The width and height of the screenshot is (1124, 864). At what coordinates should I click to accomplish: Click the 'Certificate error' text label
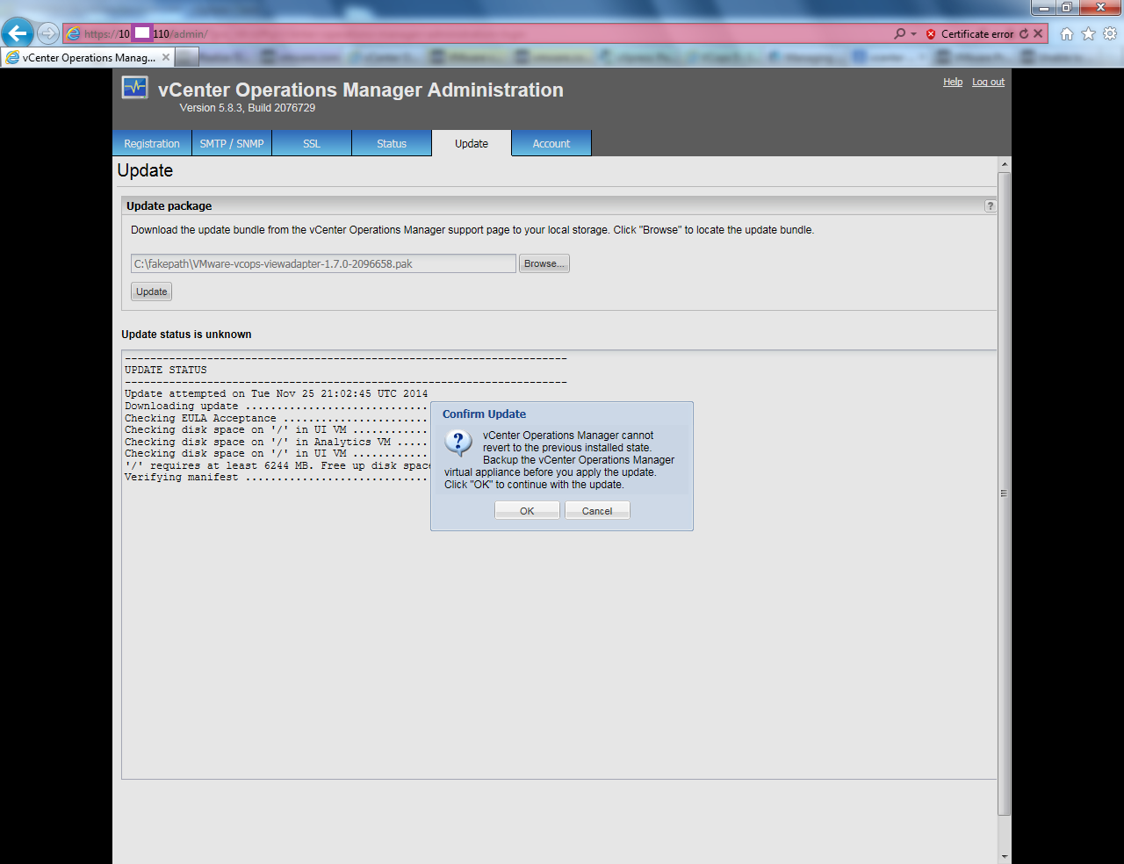[977, 34]
